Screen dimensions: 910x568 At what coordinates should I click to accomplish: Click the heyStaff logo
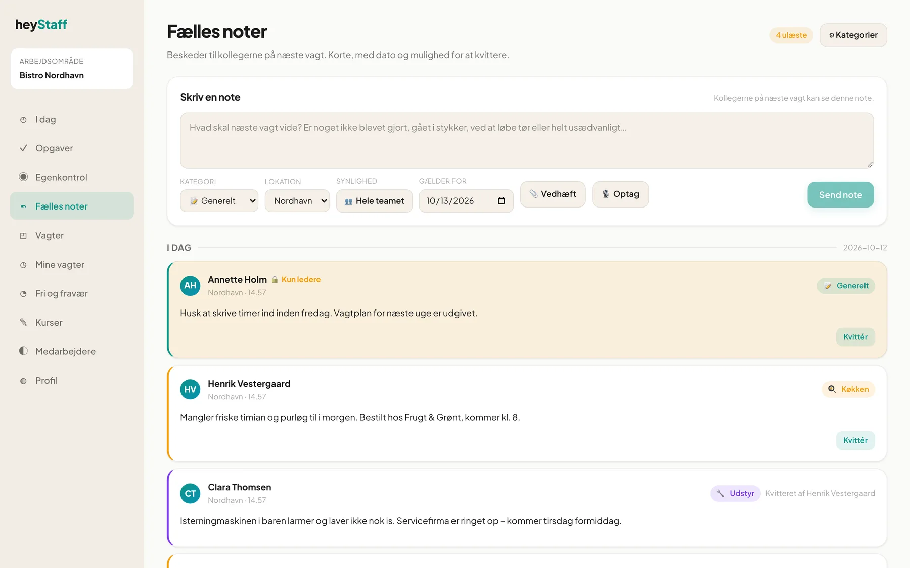41,25
